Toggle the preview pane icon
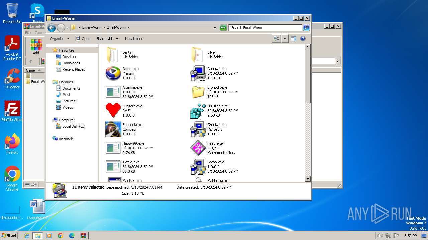Screen dimensions: 428x240 pos(293,39)
